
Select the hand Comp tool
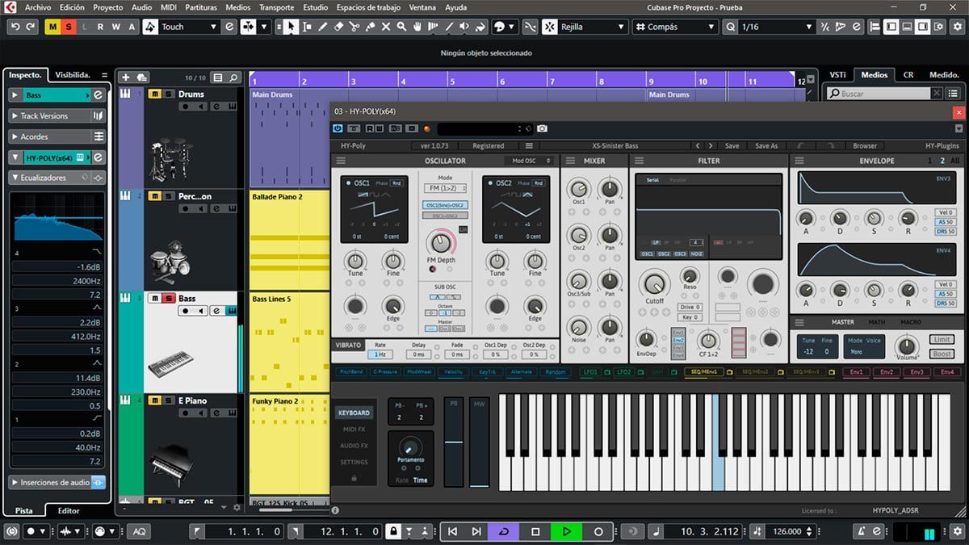point(417,27)
